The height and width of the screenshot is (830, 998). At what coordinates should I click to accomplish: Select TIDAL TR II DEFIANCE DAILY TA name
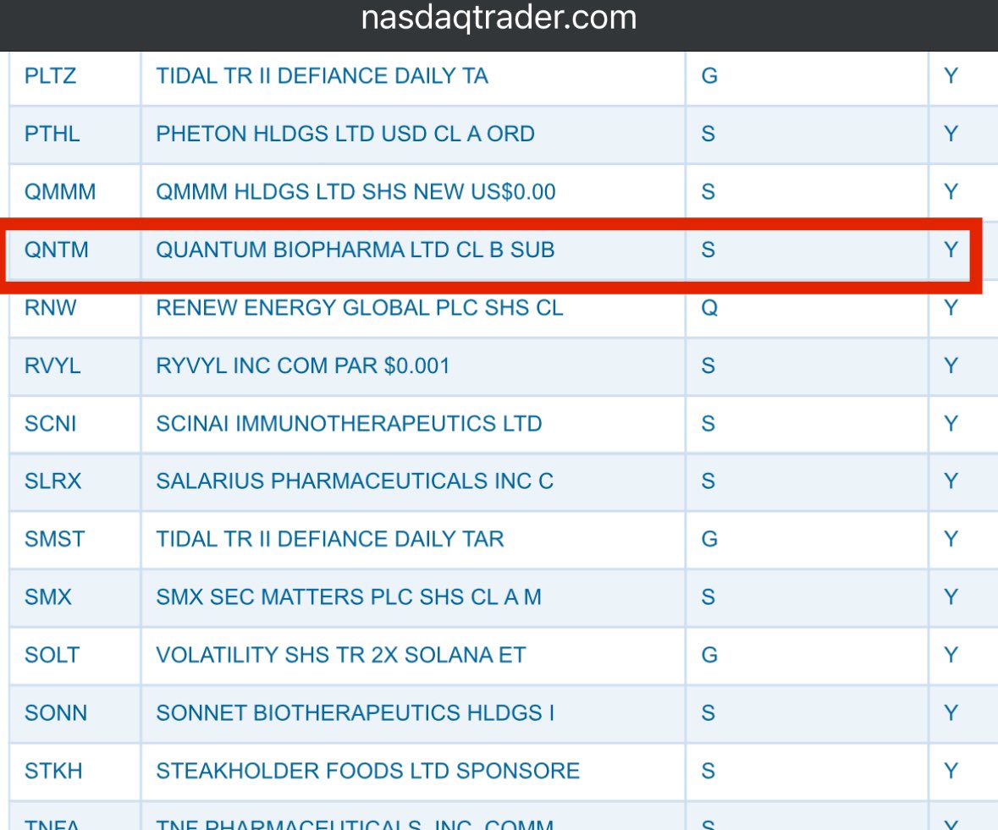pos(322,76)
